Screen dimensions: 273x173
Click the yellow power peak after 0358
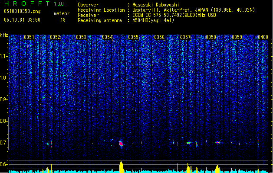pyautogui.click(x=217, y=169)
